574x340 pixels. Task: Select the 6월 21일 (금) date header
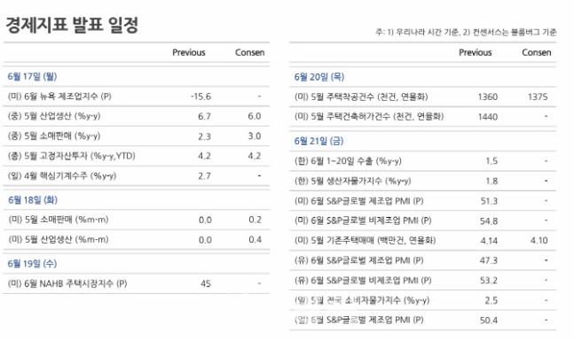pyautogui.click(x=318, y=141)
